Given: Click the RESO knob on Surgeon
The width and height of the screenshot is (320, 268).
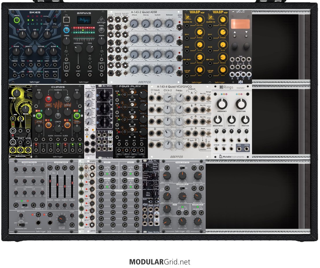Looking at the screenshot, I should tap(25, 109).
